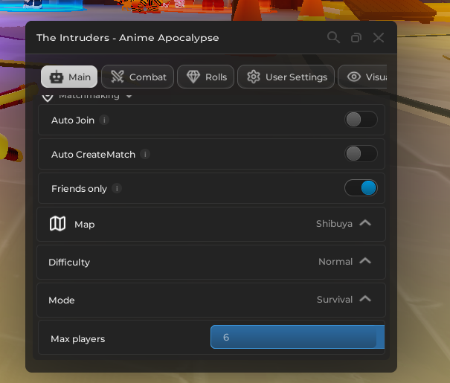Viewport: 450px width, 383px height.
Task: Click the Auto CreateMatch label
Action: coord(93,155)
